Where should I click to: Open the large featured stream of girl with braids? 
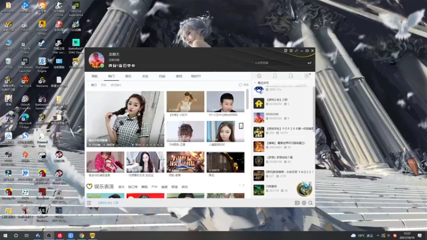[x=125, y=119]
